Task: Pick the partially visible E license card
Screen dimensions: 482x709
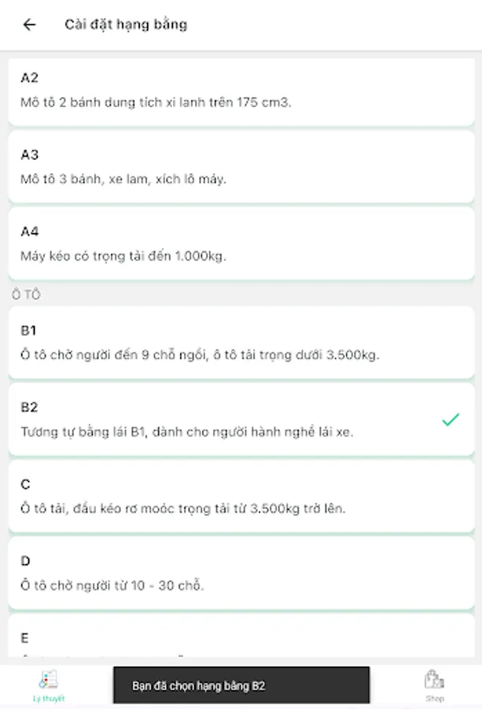Action: [241, 639]
